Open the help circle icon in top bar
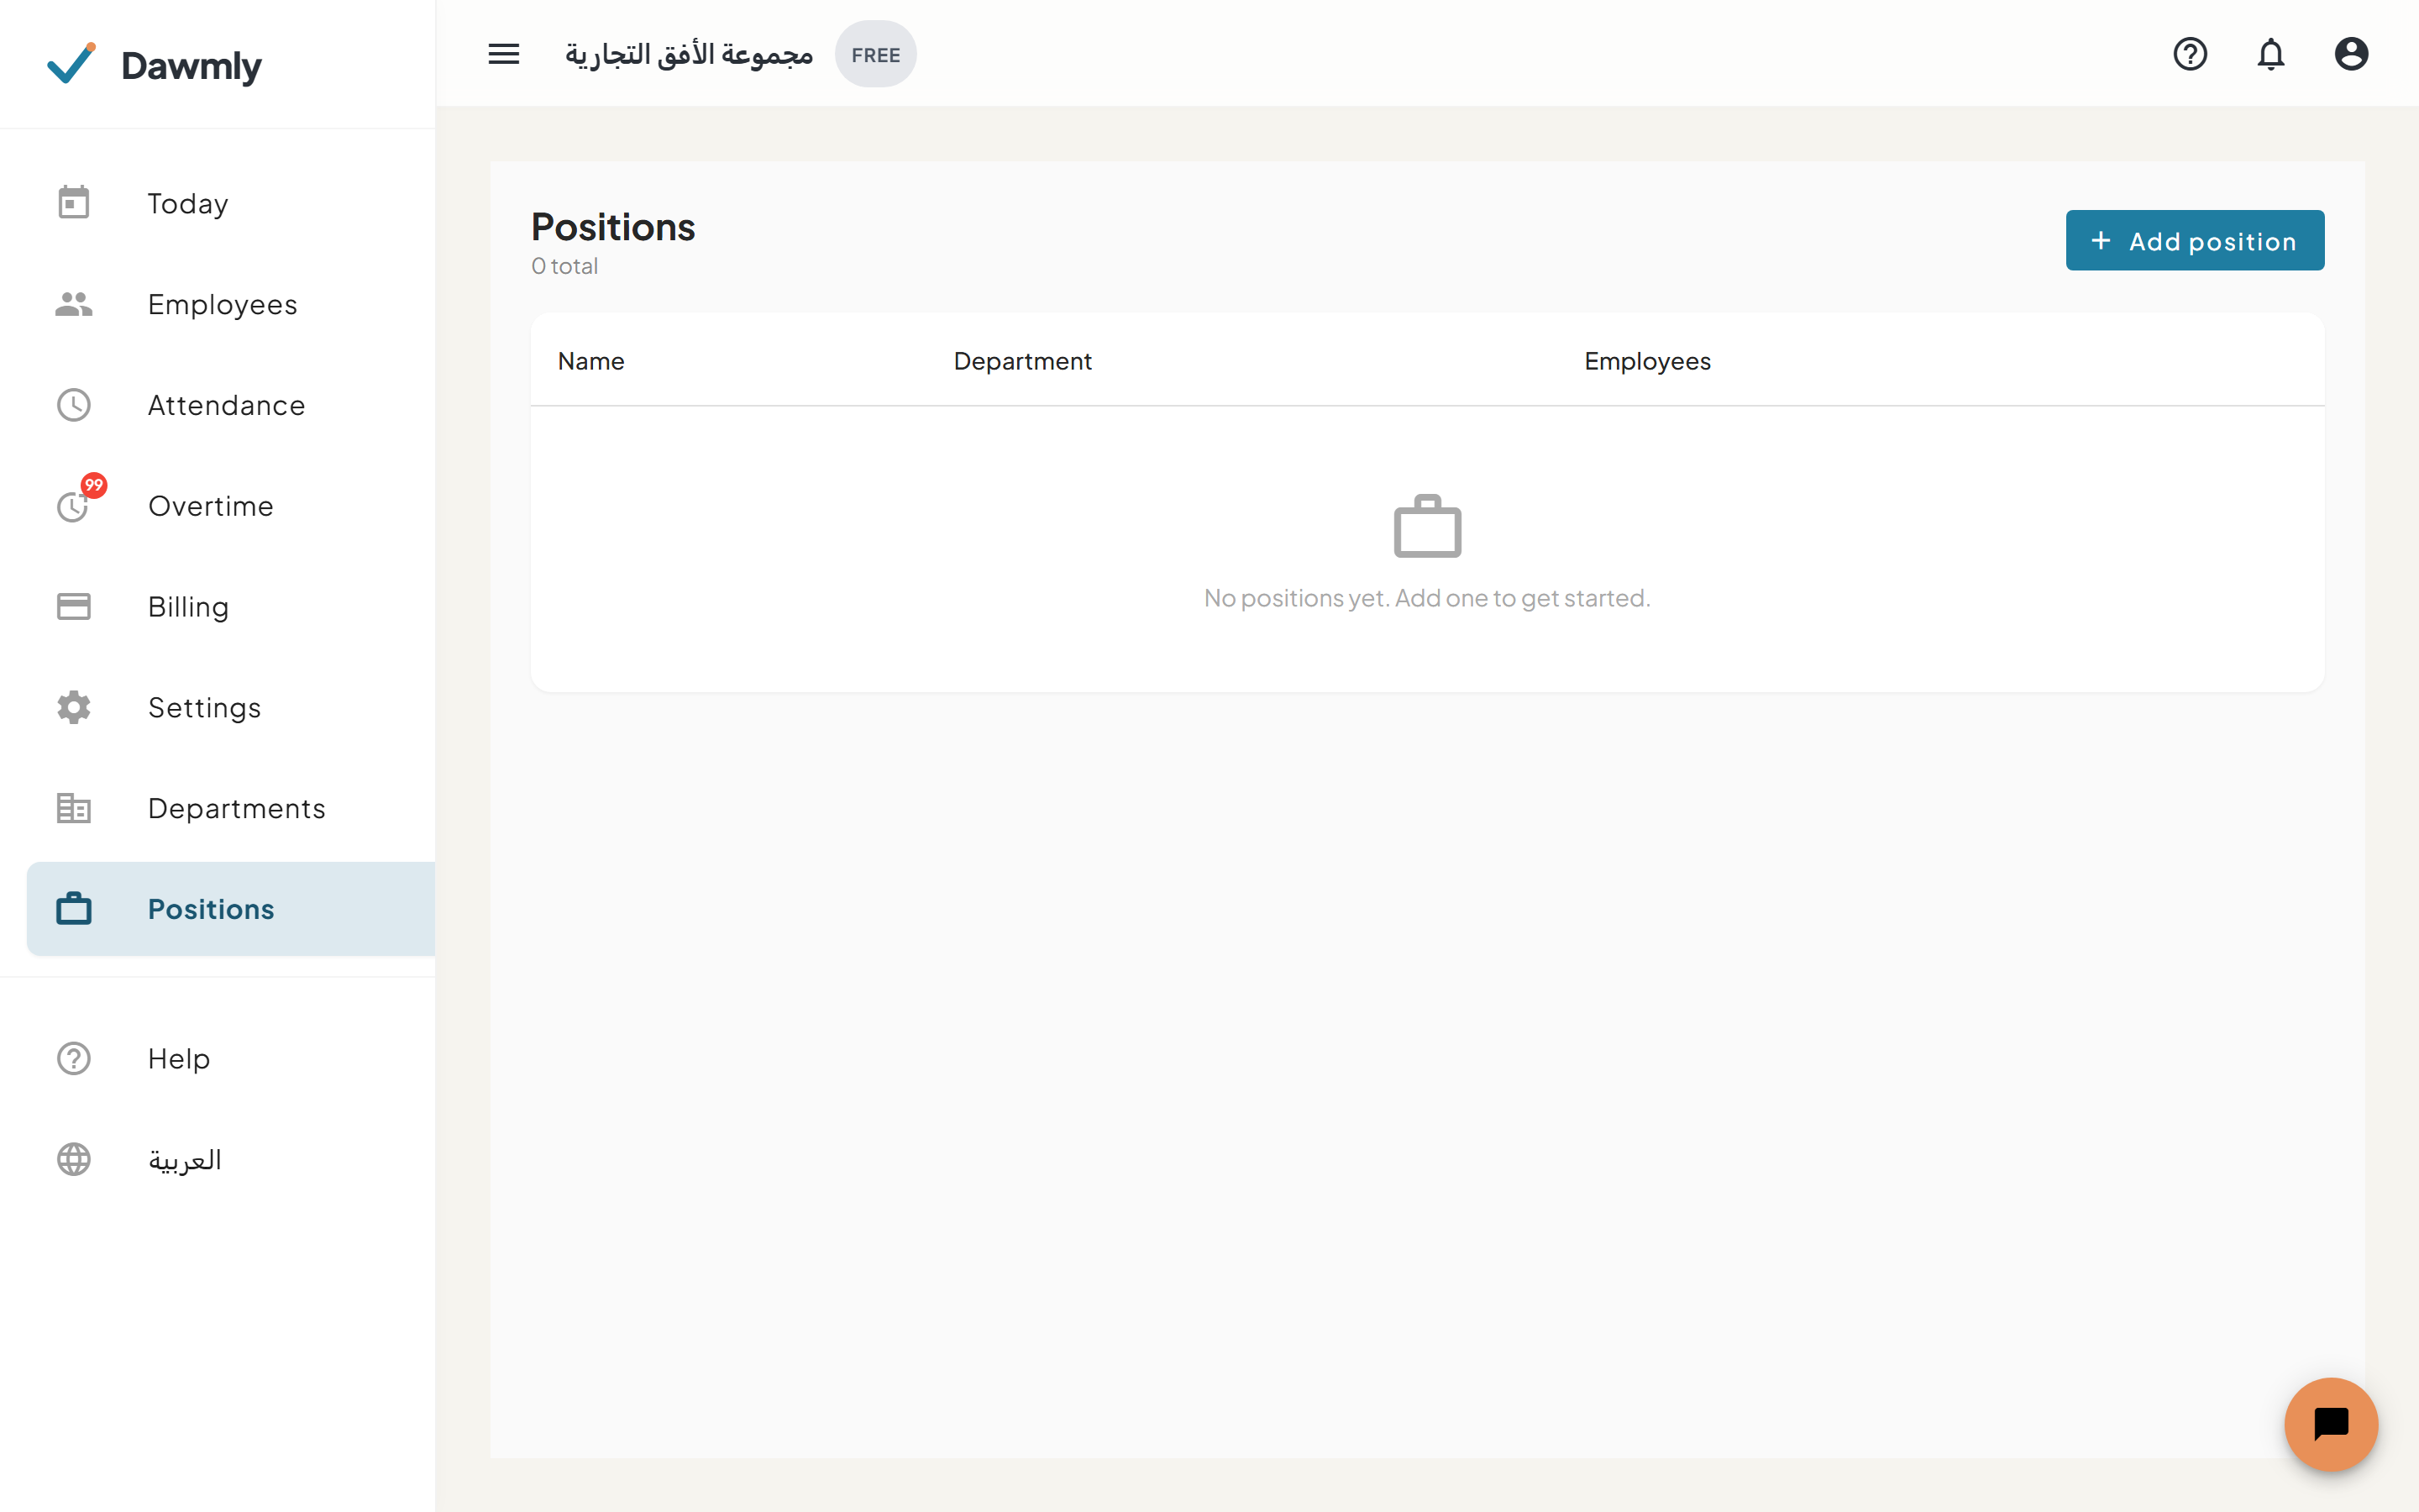This screenshot has height=1512, width=2419. tap(2189, 54)
